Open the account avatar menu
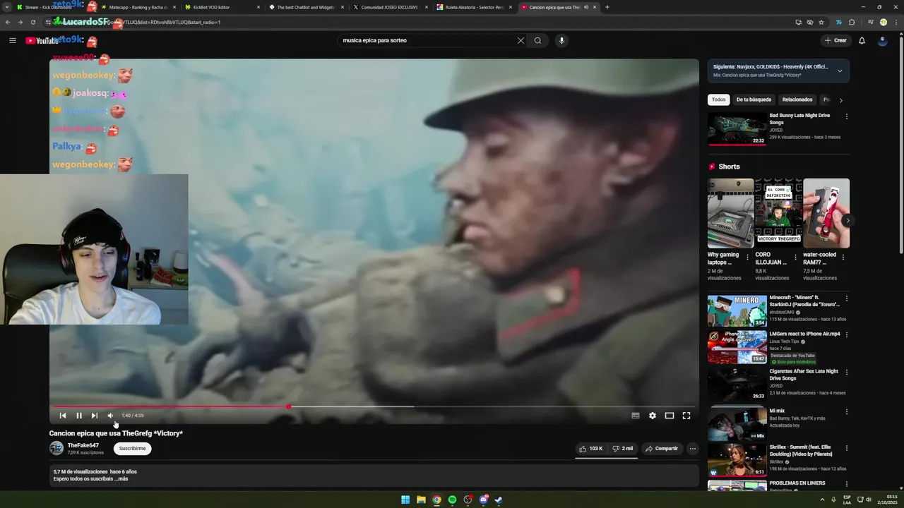The image size is (904, 508). (x=882, y=40)
